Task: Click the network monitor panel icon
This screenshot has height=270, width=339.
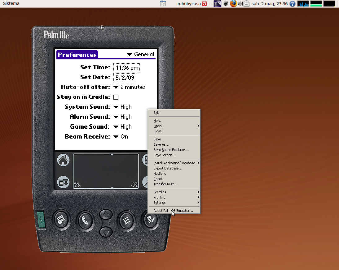Action: point(226,4)
